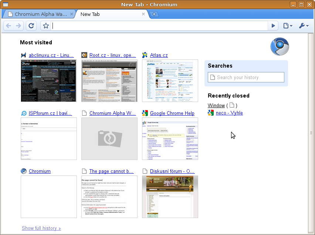Click the Diskusní fórum thumbnail
Image resolution: width=315 pixels, height=235 pixels.
pyautogui.click(x=170, y=197)
